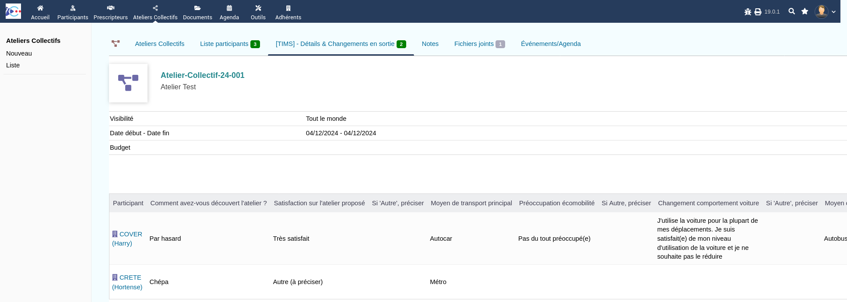Click the bug report icon
Screen dimensions: 847x302
point(748,12)
